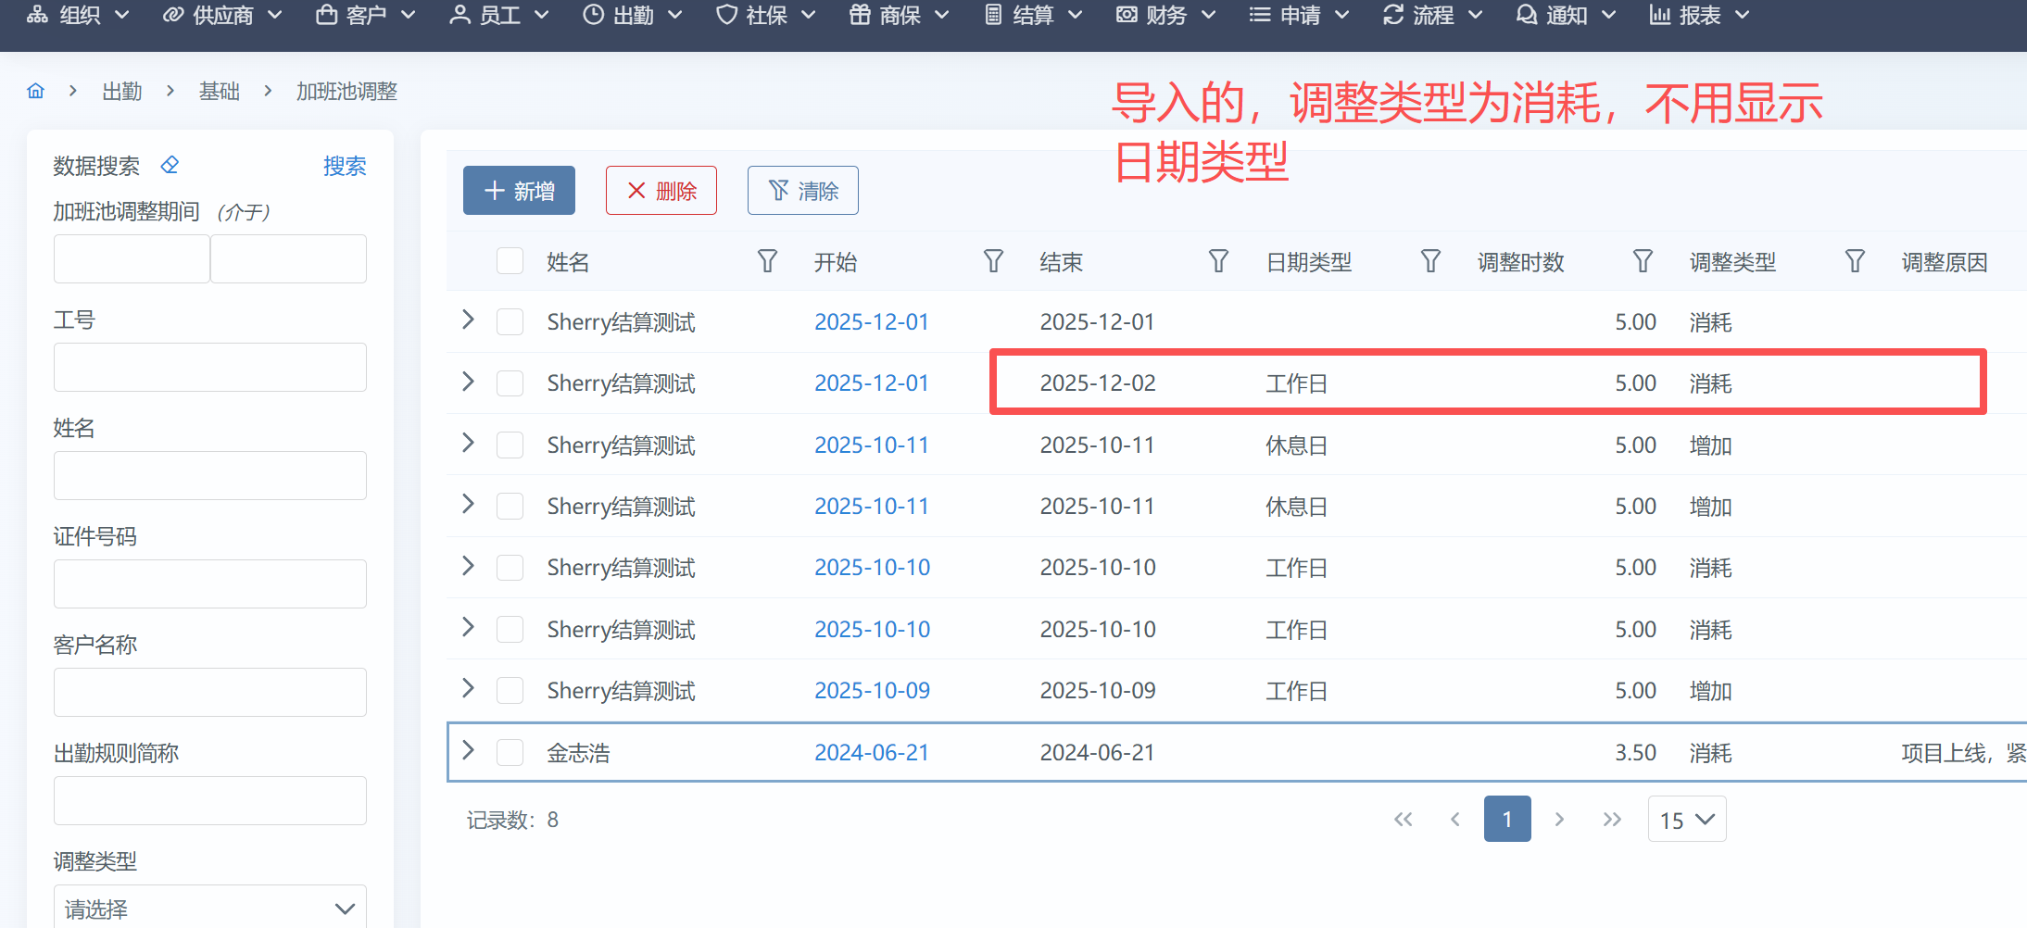The image size is (2027, 928).
Task: Tick the select-all checkbox in table header
Action: (x=510, y=261)
